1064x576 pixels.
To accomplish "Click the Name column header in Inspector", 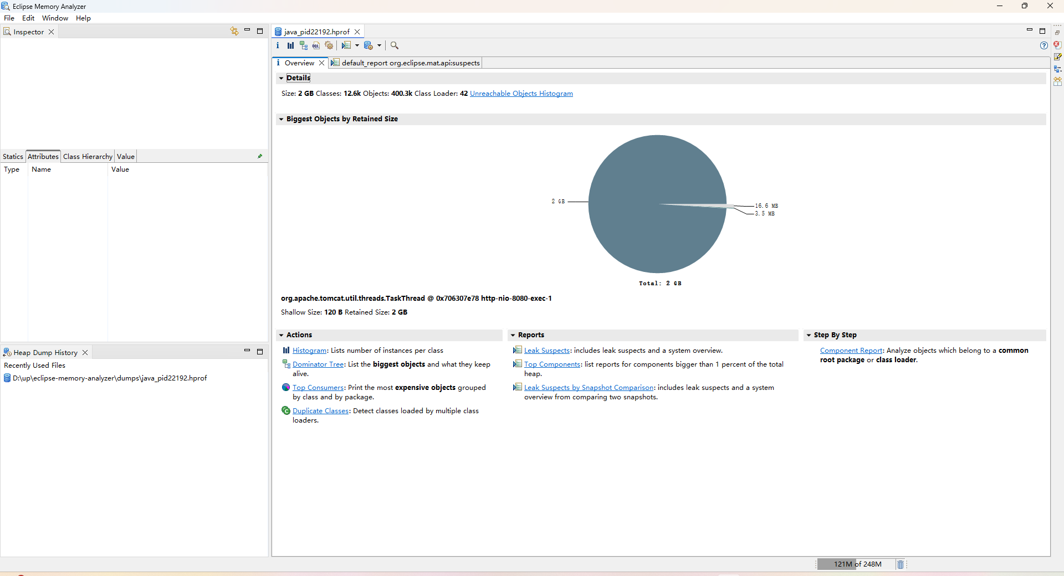I will [x=68, y=169].
